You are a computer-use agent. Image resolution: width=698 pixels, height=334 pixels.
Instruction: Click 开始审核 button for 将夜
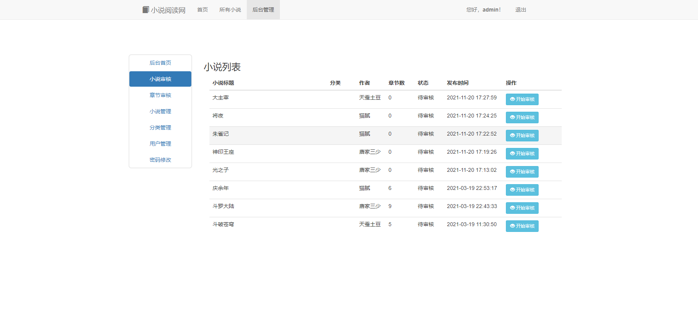coord(522,117)
